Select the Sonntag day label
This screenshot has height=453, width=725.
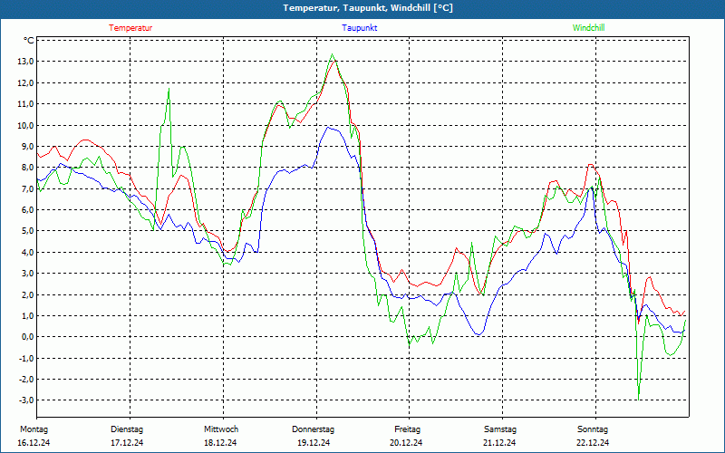(593, 429)
